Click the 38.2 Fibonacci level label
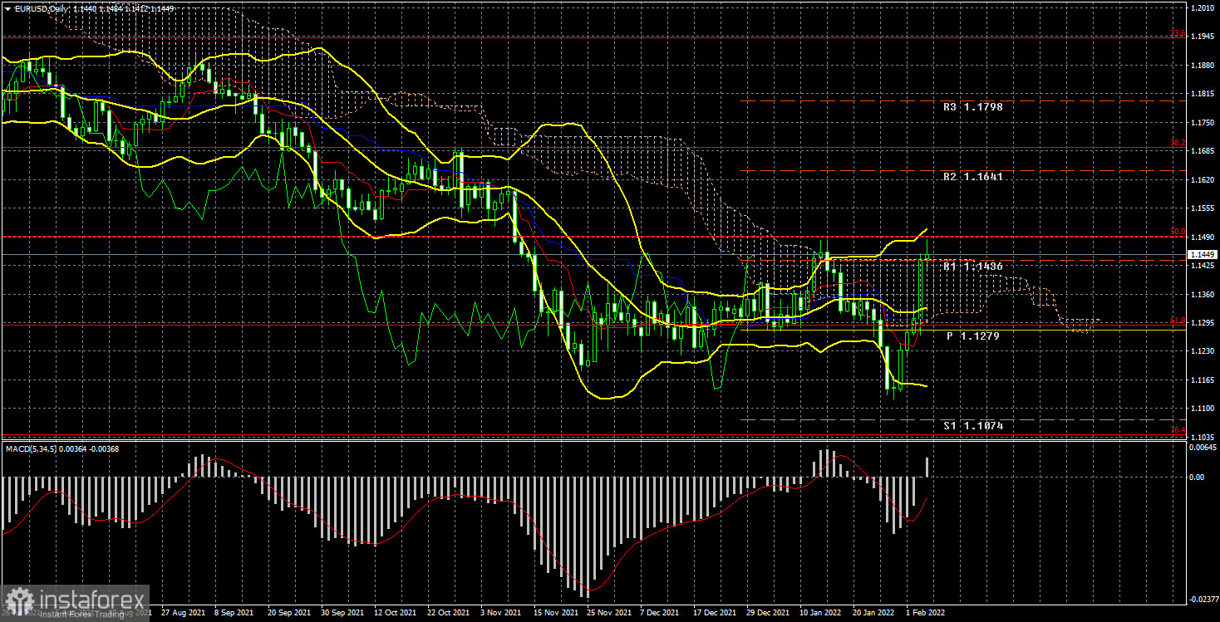This screenshot has width=1220, height=622. tap(1177, 144)
